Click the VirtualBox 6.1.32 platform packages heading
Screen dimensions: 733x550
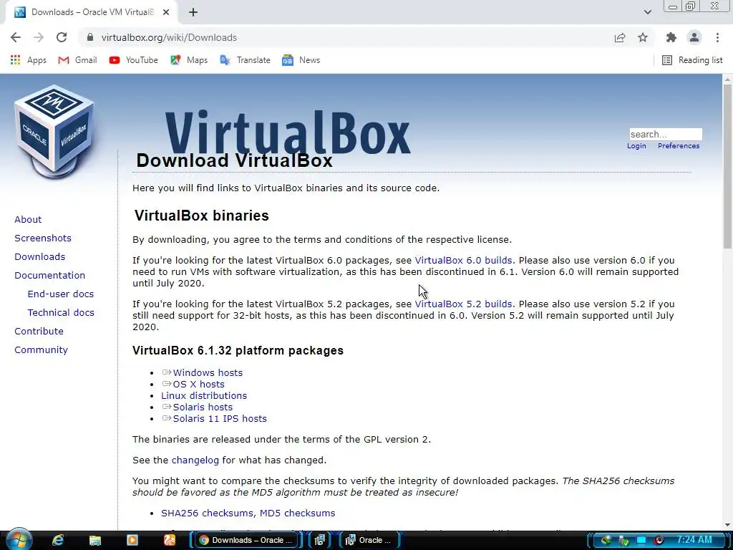(x=238, y=351)
